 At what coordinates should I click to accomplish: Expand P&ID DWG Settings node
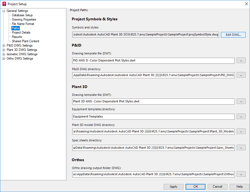(4, 45)
